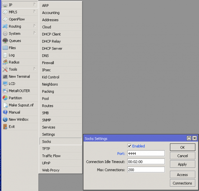Image resolution: width=199 pixels, height=191 pixels.
Task: Click the Connections button
Action: pos(182,183)
